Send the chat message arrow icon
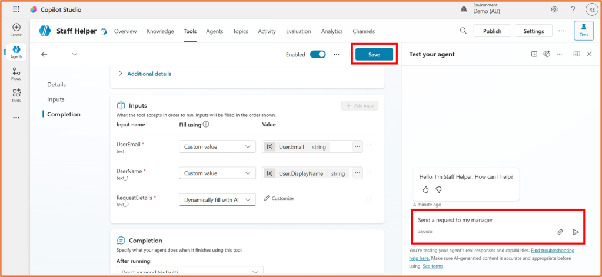 pyautogui.click(x=576, y=232)
